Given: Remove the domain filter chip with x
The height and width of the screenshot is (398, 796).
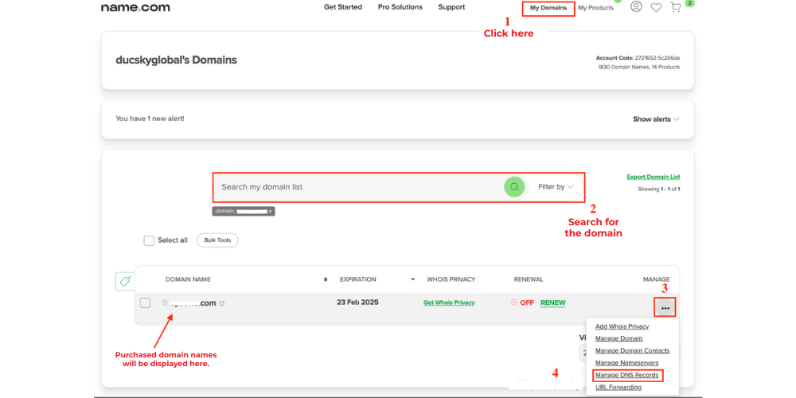Looking at the screenshot, I should pos(270,212).
